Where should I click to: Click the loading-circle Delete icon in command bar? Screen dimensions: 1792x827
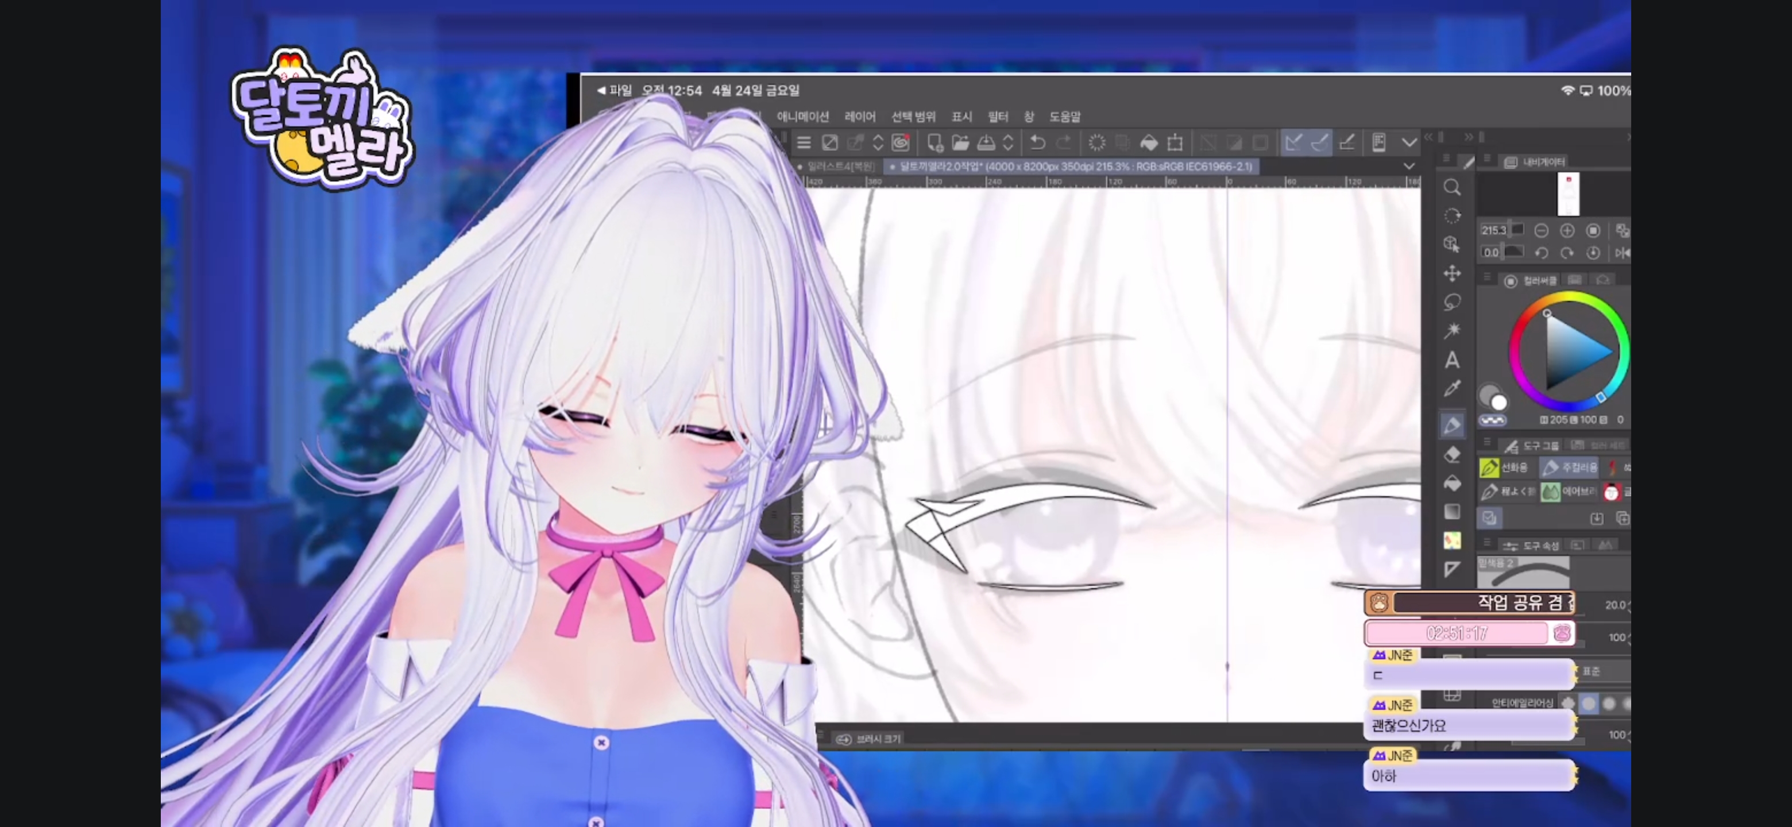tap(1097, 142)
